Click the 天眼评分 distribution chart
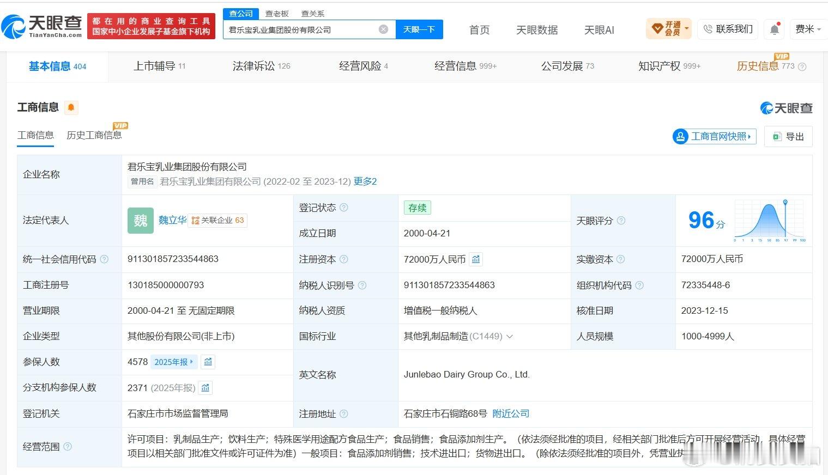The width and height of the screenshot is (828, 475). 770,221
